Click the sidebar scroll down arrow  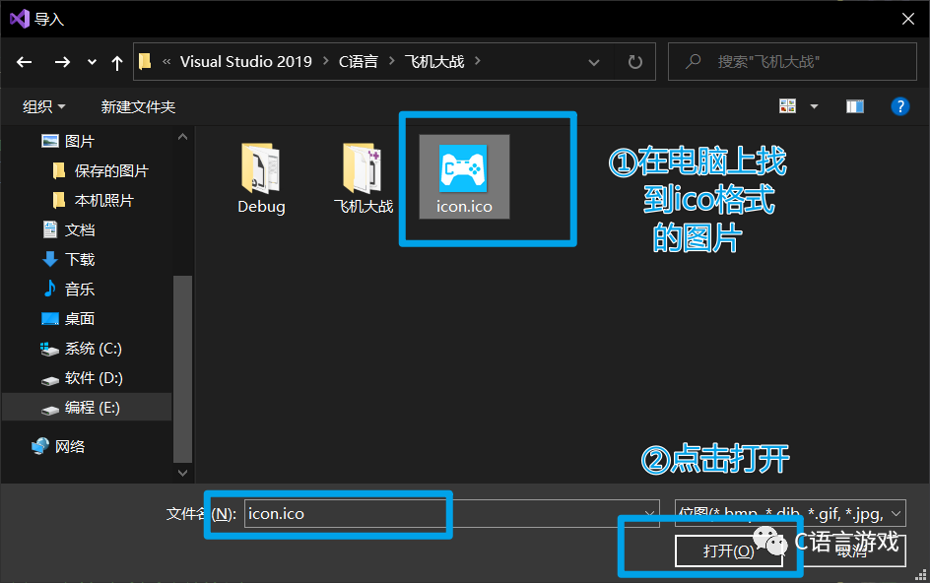tap(182, 473)
